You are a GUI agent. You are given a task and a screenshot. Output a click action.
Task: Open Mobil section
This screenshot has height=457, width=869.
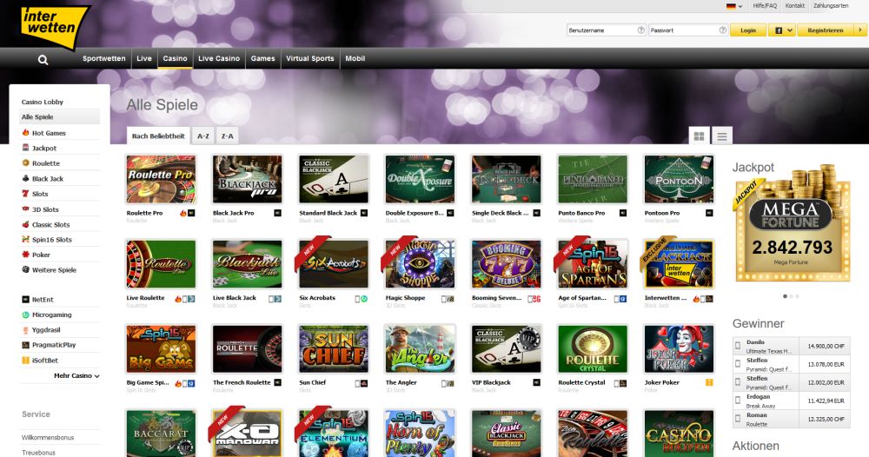pos(355,58)
